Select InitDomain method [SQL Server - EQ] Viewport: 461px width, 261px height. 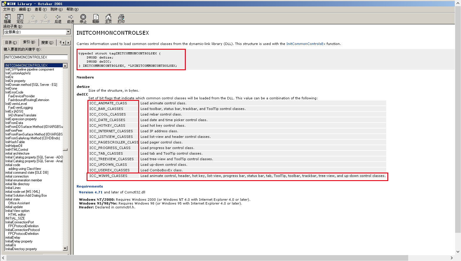31,85
